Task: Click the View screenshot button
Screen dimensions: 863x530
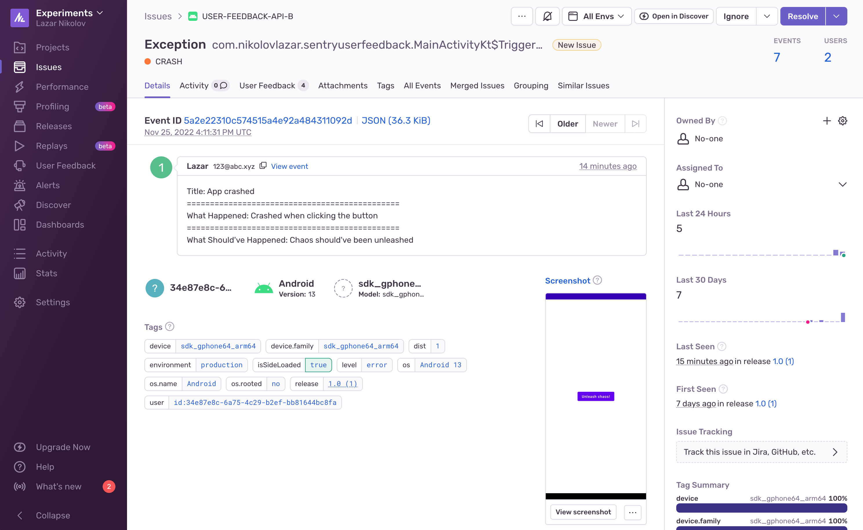Action: click(583, 512)
